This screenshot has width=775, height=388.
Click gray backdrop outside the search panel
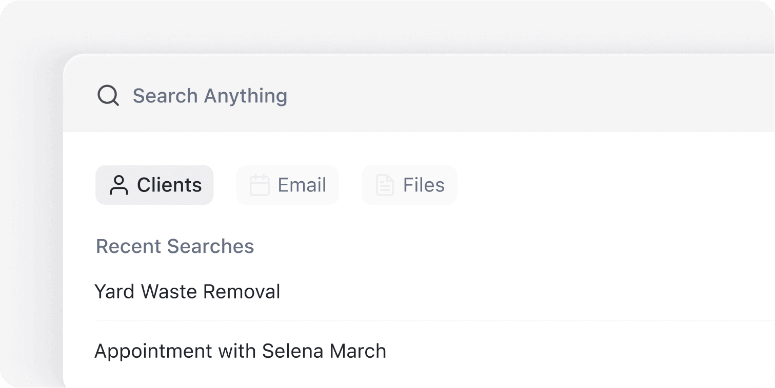pyautogui.click(x=31, y=205)
